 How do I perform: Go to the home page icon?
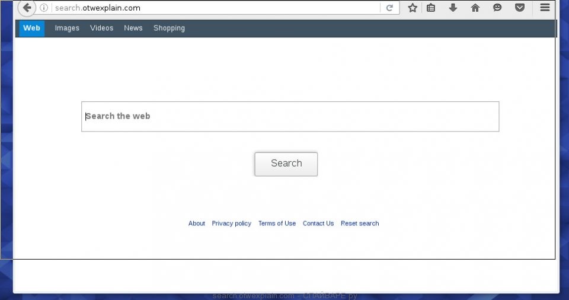475,8
